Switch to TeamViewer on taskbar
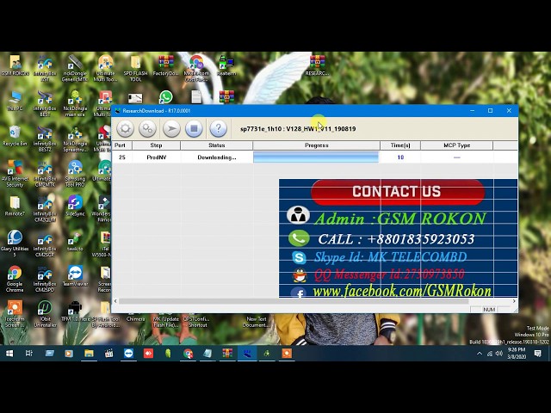The image size is (551, 413). pyautogui.click(x=128, y=354)
